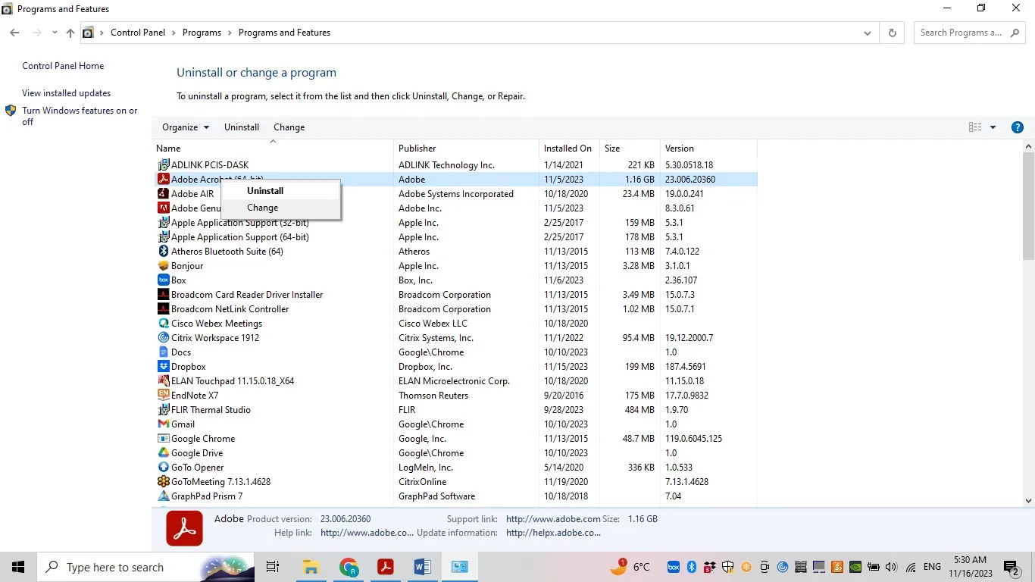Click Change in the toolbar
The height and width of the screenshot is (582, 1035).
[x=289, y=127]
